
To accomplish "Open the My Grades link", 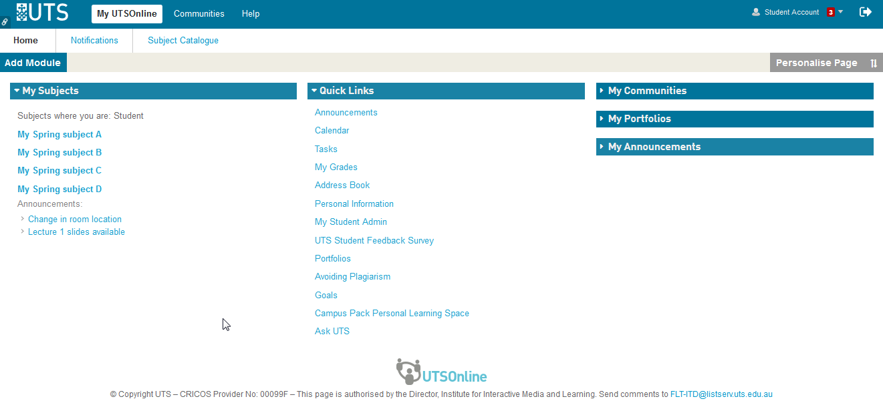I will [x=336, y=167].
